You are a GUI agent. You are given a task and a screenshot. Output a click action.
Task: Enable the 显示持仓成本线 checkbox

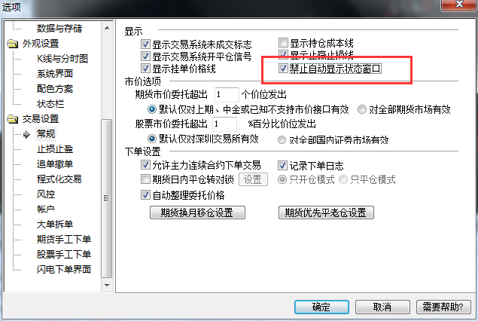[283, 42]
